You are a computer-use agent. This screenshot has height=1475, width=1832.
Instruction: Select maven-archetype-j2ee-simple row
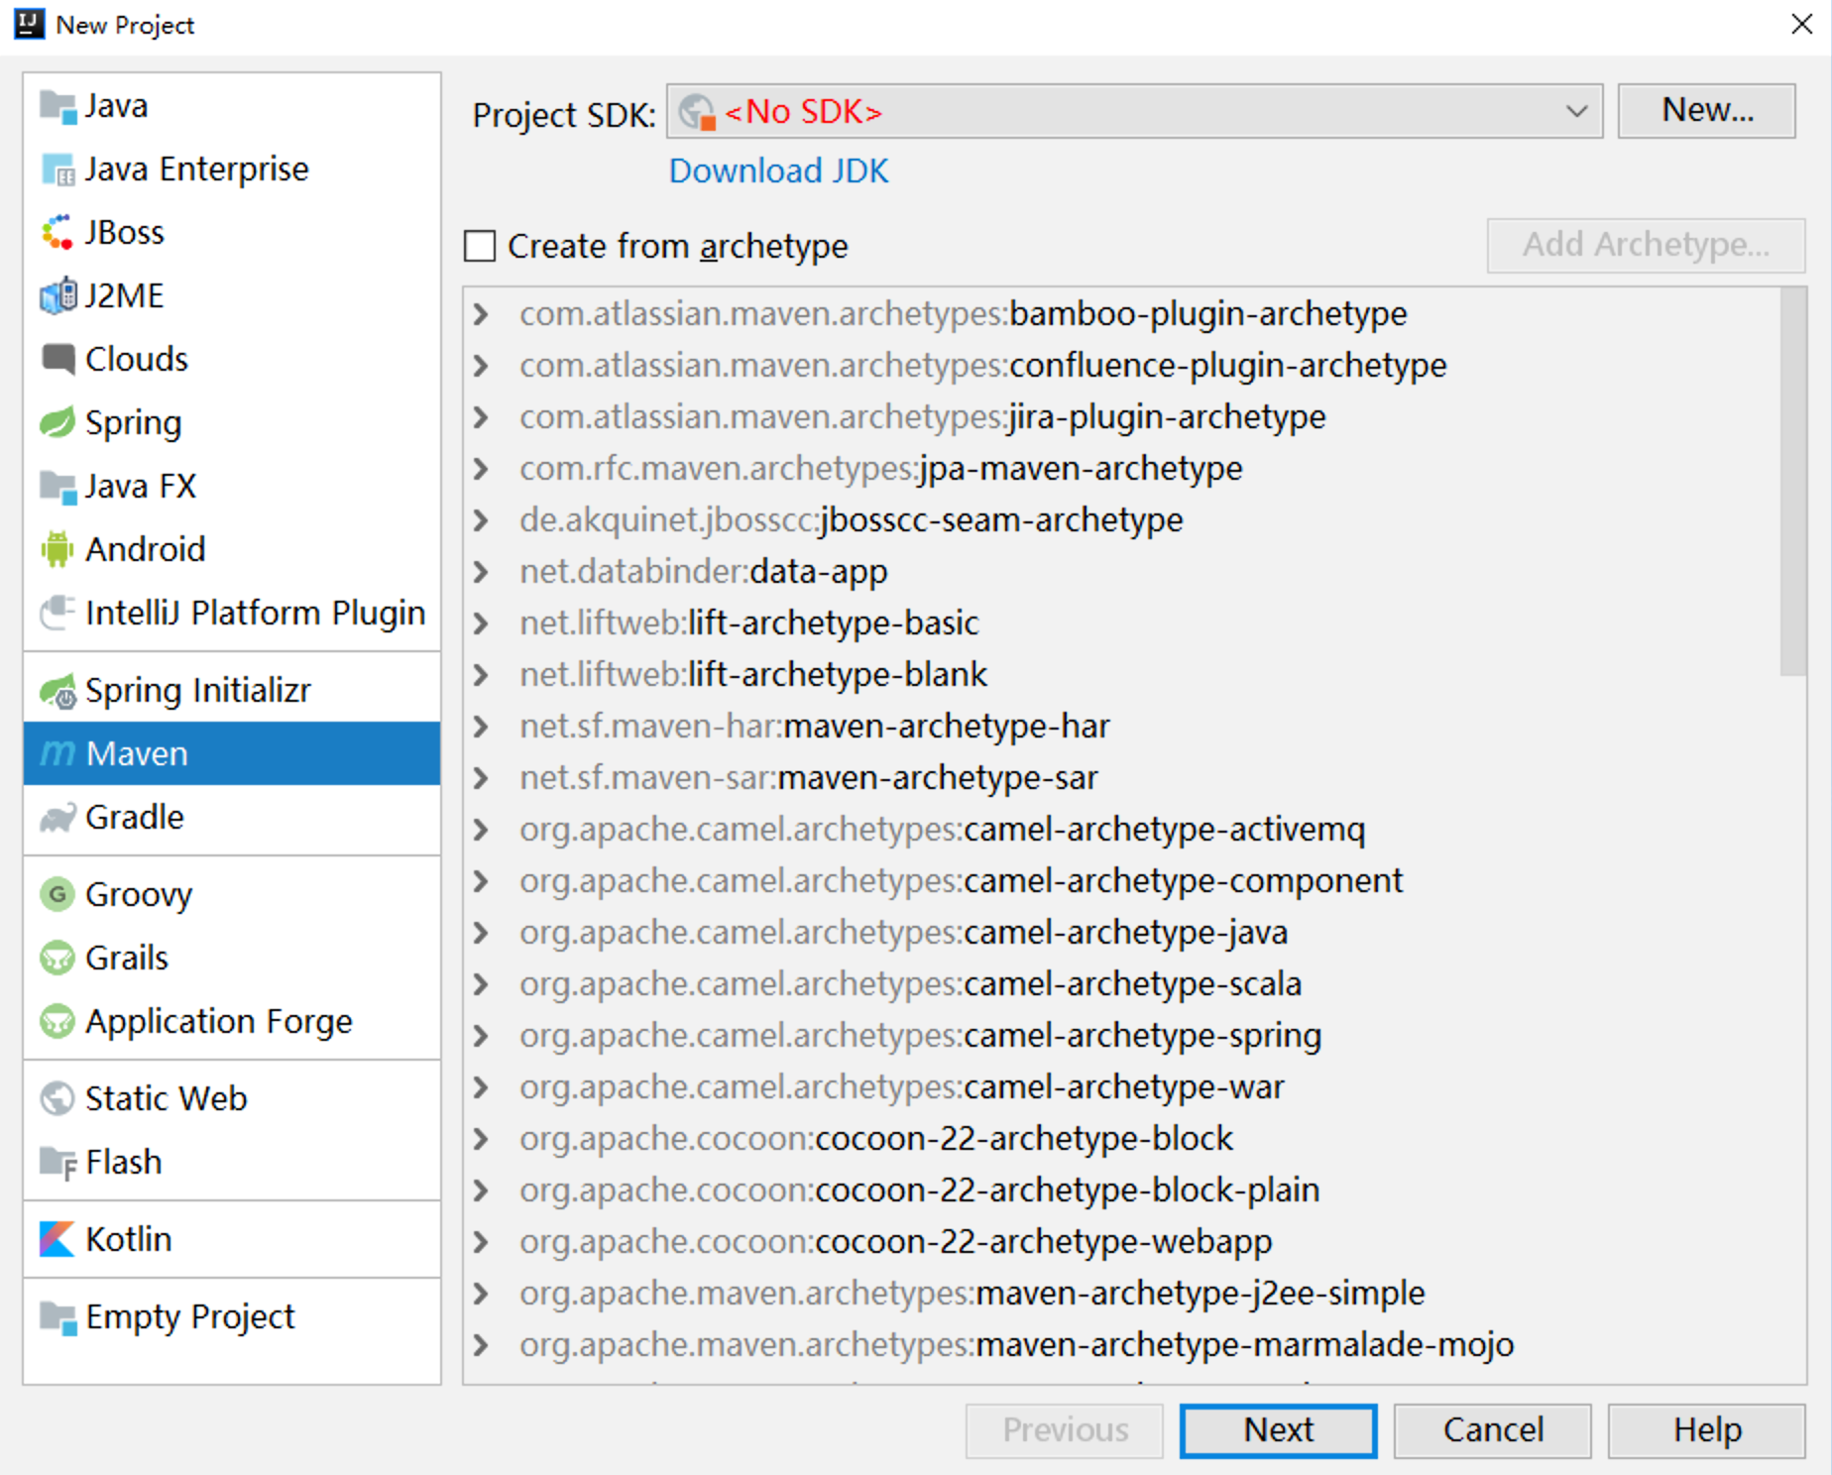(x=1123, y=1294)
